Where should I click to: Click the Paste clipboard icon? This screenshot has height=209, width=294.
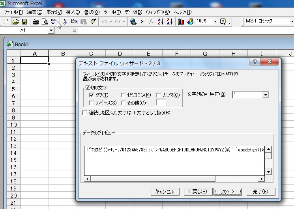point(83,22)
